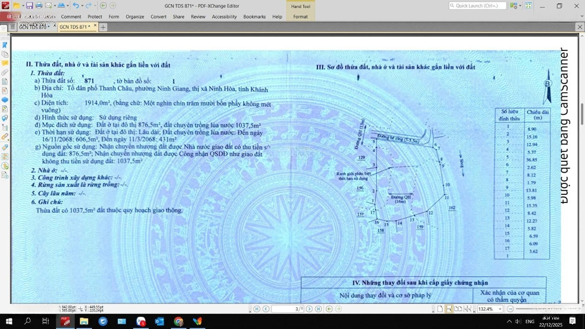The height and width of the screenshot is (329, 585).
Task: Toggle two pages continuous layout
Action: pos(467,309)
